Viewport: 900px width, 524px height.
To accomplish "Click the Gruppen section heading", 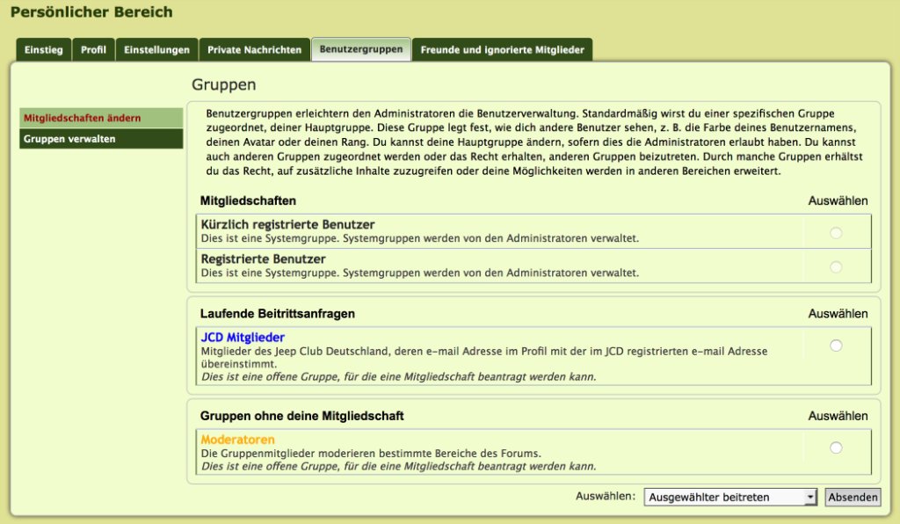I will pyautogui.click(x=223, y=85).
